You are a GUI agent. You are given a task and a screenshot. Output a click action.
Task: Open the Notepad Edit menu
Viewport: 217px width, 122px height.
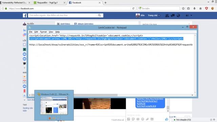pyautogui.click(x=36, y=32)
